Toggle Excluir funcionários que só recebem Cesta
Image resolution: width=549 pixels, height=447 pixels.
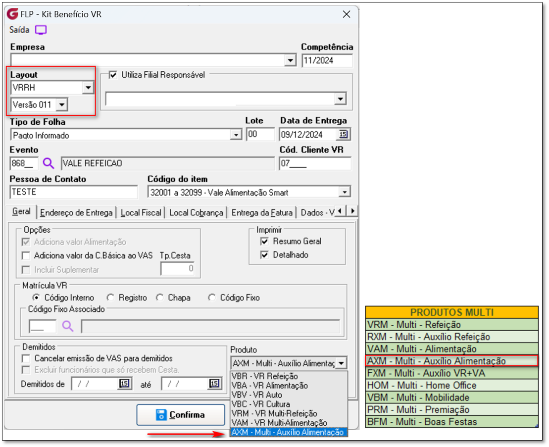click(x=26, y=370)
